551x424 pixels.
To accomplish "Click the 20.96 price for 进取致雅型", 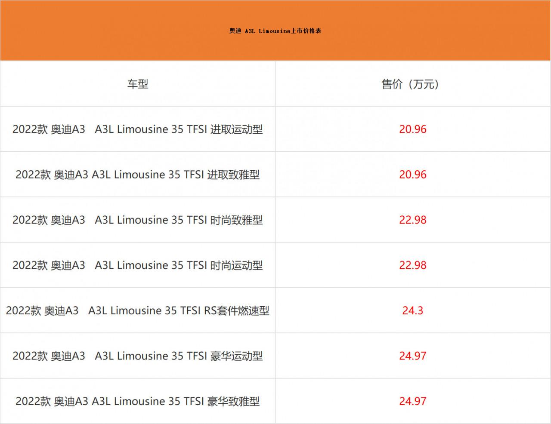I will [x=412, y=175].
